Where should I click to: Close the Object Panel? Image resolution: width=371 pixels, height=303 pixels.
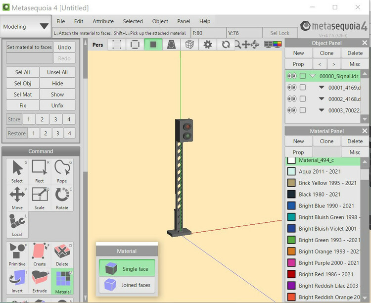[x=365, y=43]
